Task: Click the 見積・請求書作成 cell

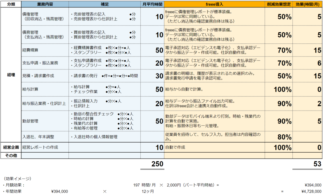Action: (45, 76)
